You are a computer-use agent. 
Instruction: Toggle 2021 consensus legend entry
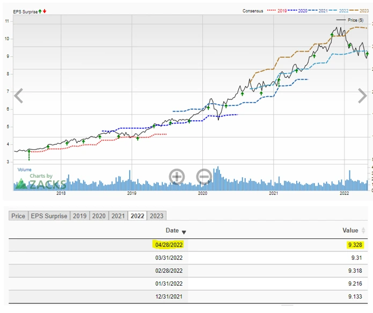318,11
